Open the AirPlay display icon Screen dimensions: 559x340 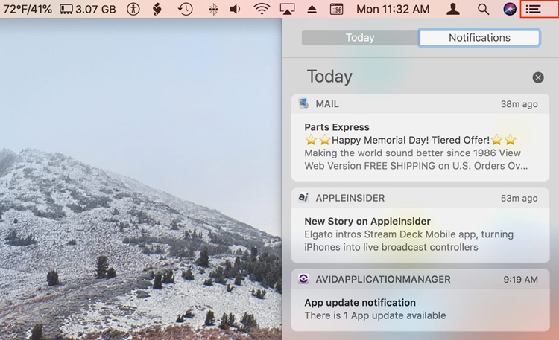[287, 9]
